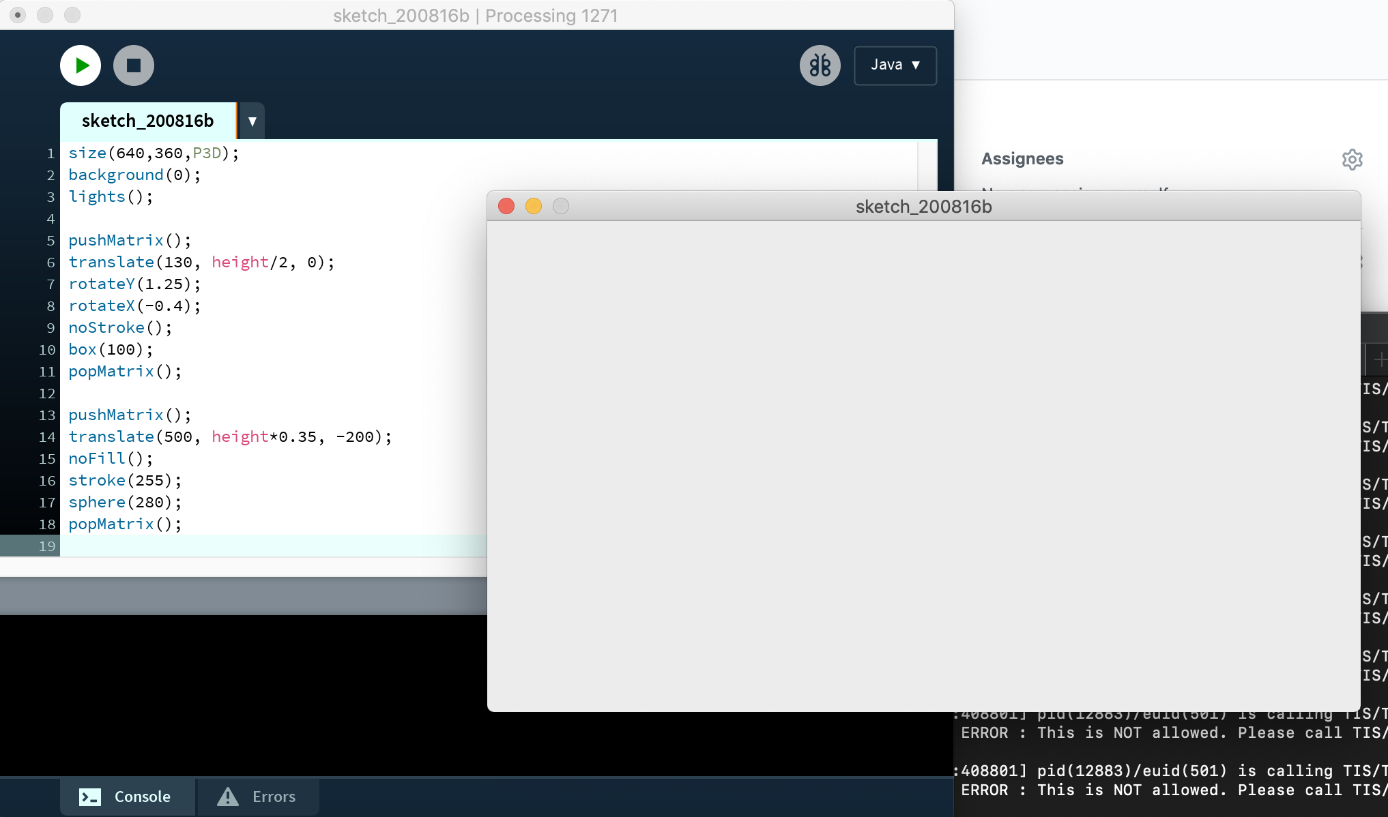The height and width of the screenshot is (817, 1388).
Task: Click the Assignees heading
Action: click(x=1022, y=159)
